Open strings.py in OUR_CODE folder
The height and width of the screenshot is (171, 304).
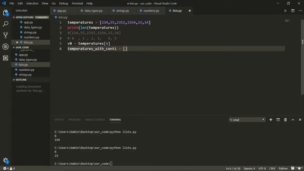pyautogui.click(x=31, y=75)
